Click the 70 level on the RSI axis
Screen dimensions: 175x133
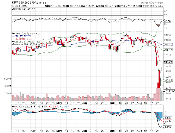click(166, 15)
